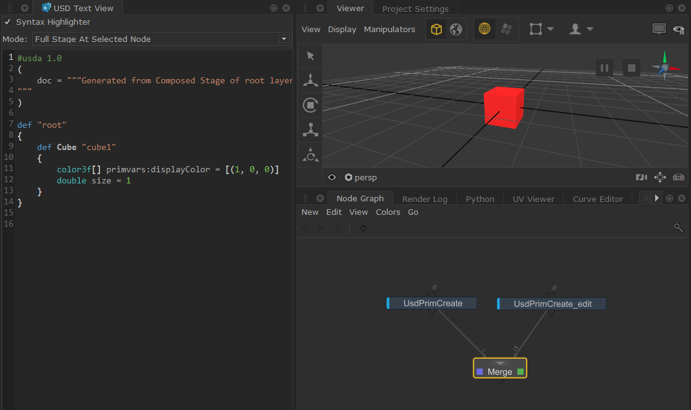This screenshot has height=410, width=691.
Task: Toggle the eye icon next to persp
Action: click(332, 177)
